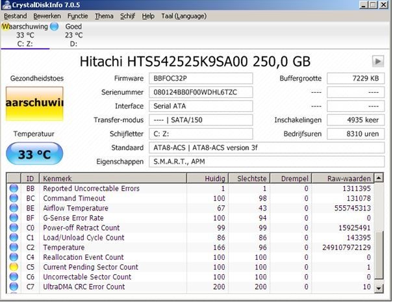Click the Schijfletter field C: Z:
The image size is (393, 304).
tap(201, 134)
